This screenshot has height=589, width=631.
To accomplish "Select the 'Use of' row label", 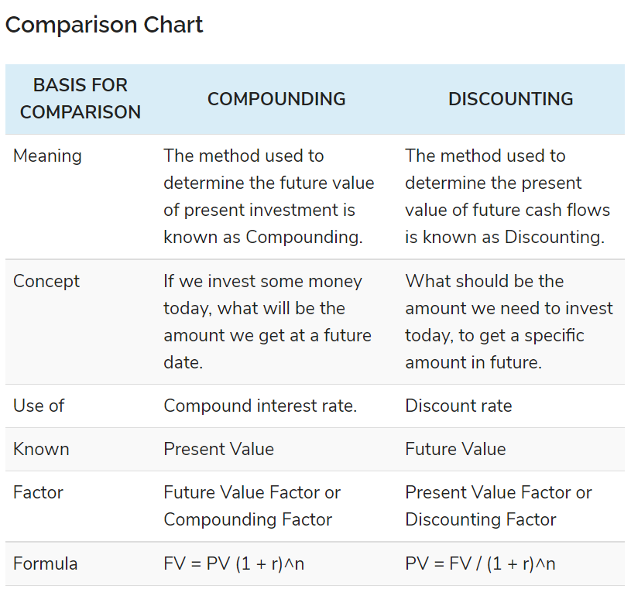I will [x=39, y=406].
